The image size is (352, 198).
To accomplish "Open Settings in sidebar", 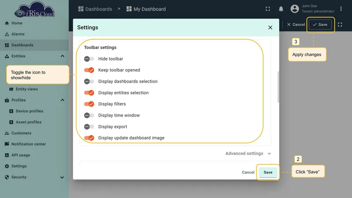I will pyautogui.click(x=34, y=166).
